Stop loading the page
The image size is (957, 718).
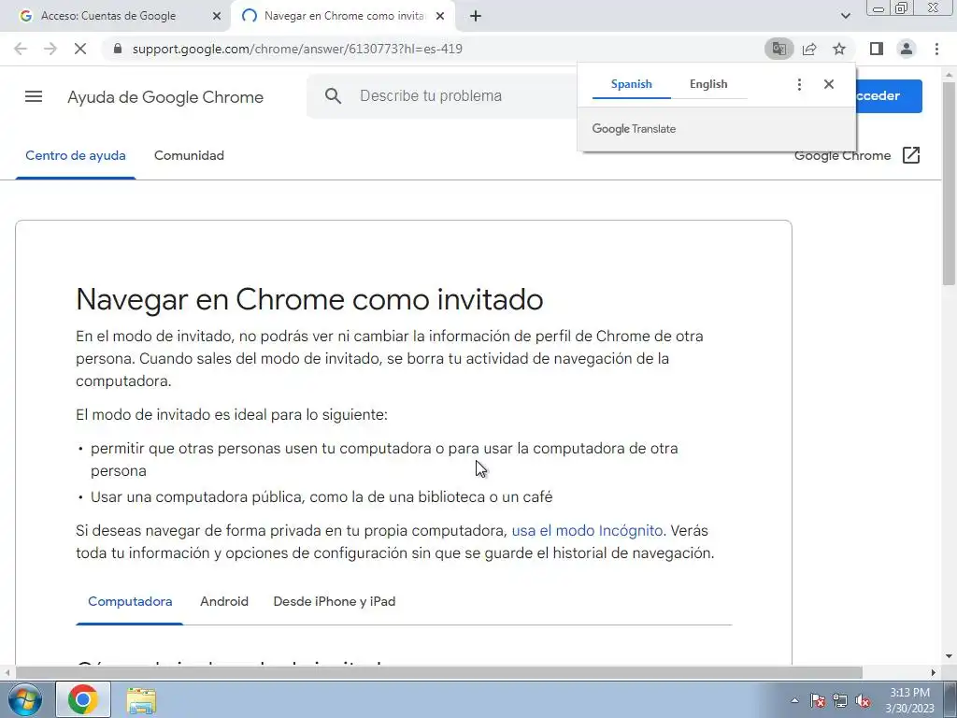[80, 49]
